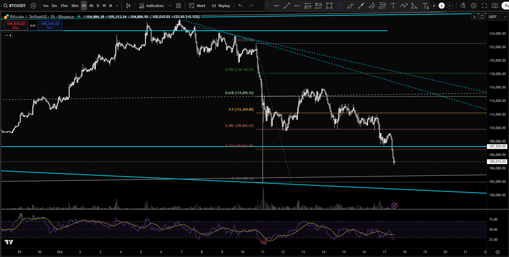Create an Alert
Screen dimensions: 509x257
click(x=197, y=6)
